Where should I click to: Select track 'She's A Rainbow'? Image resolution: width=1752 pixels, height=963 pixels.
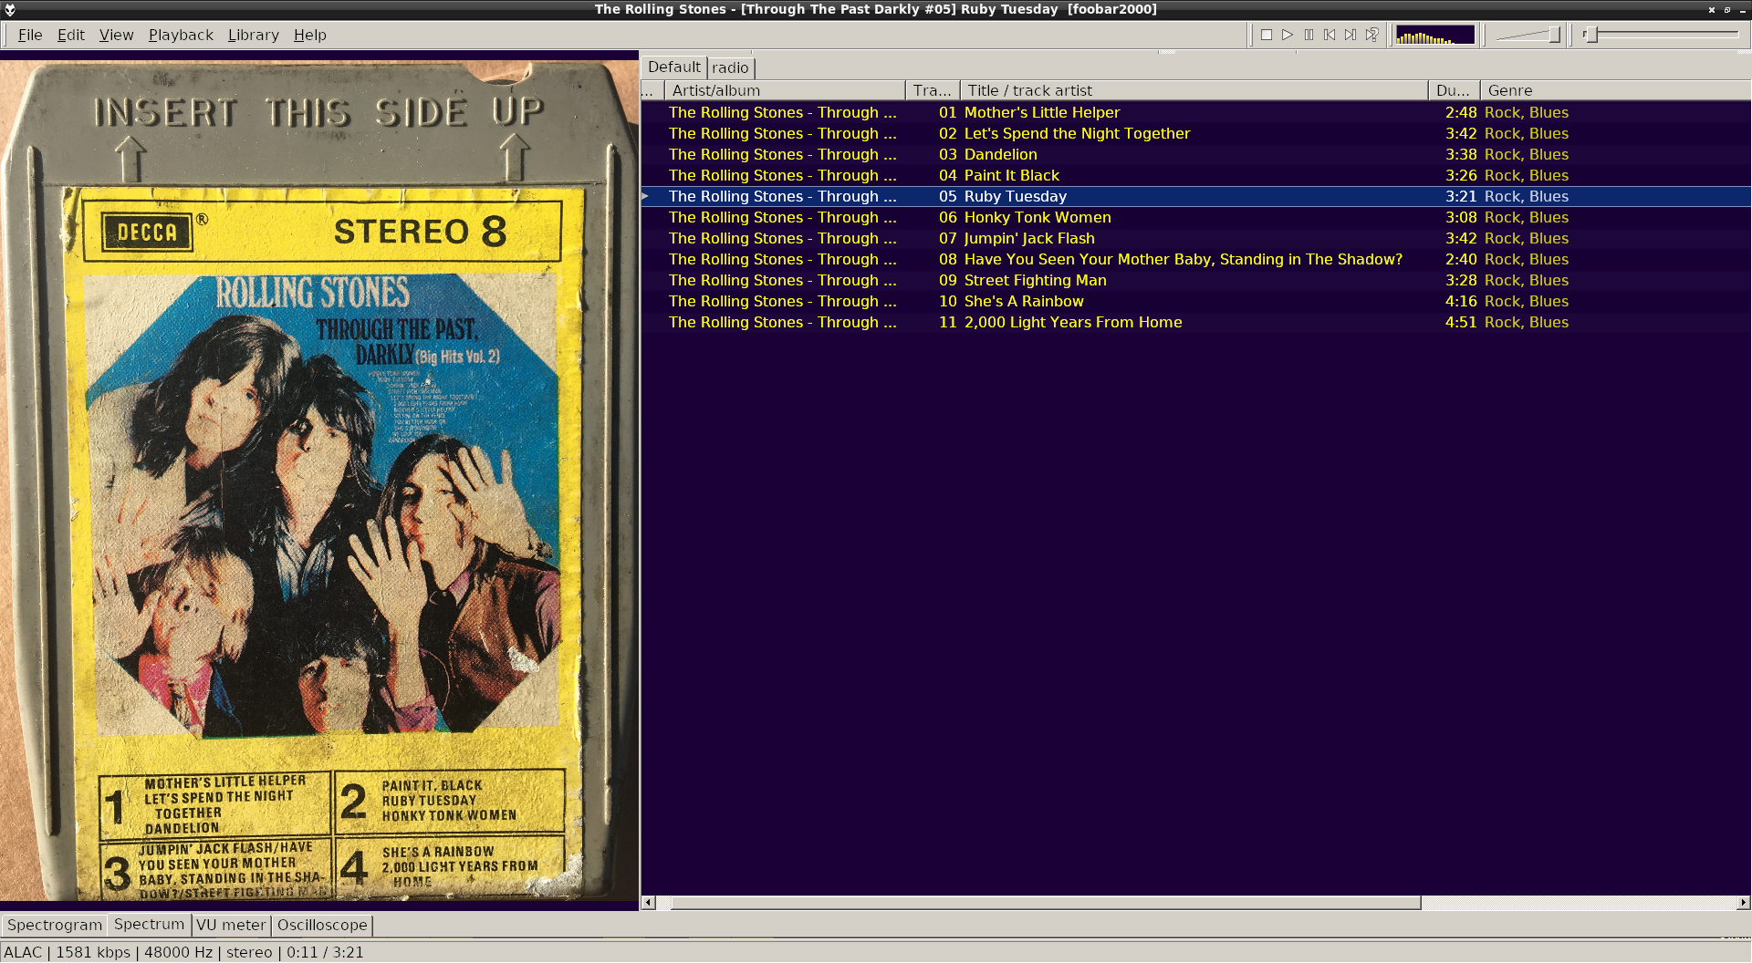(1195, 301)
